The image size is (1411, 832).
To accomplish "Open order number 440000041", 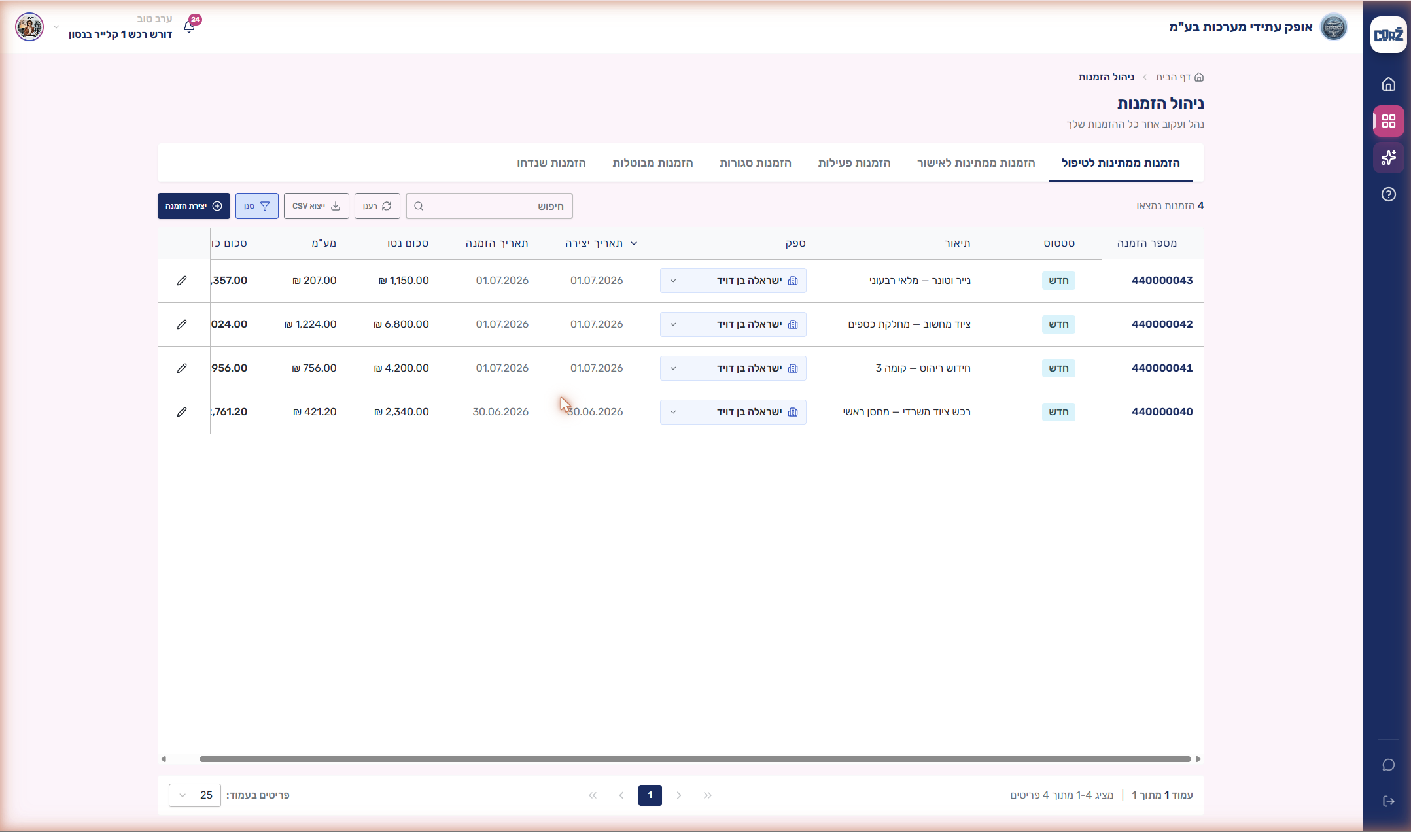I will pyautogui.click(x=1162, y=368).
